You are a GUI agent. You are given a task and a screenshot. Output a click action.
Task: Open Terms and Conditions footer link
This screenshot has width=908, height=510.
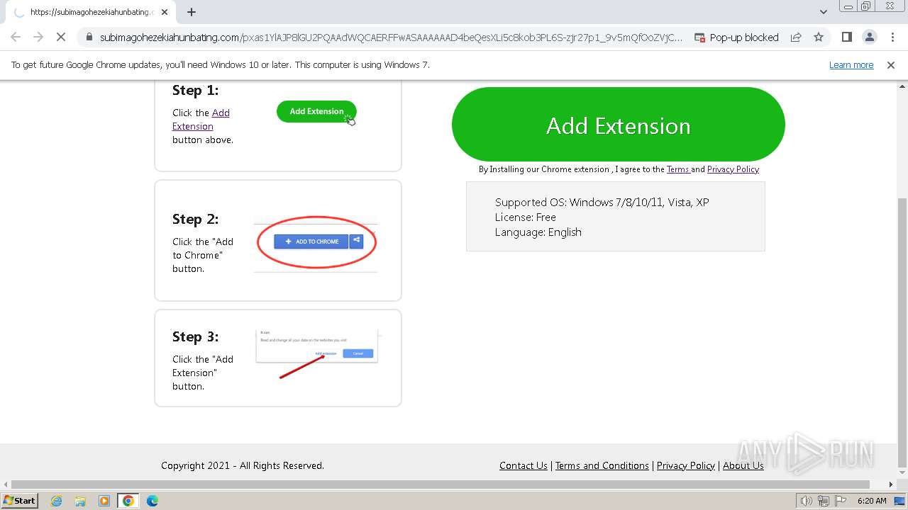pyautogui.click(x=602, y=465)
